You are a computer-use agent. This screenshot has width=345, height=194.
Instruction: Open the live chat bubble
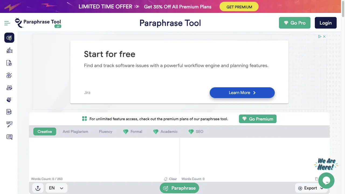click(326, 181)
